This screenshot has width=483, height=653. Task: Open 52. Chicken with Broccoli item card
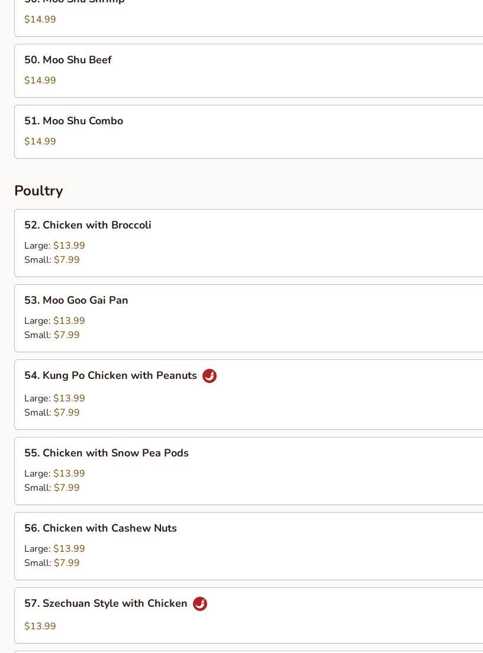249,243
